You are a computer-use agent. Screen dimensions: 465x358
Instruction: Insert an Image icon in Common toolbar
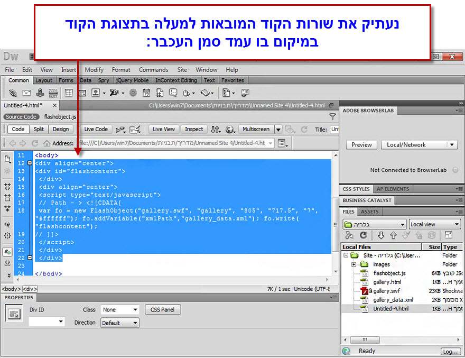(96, 93)
